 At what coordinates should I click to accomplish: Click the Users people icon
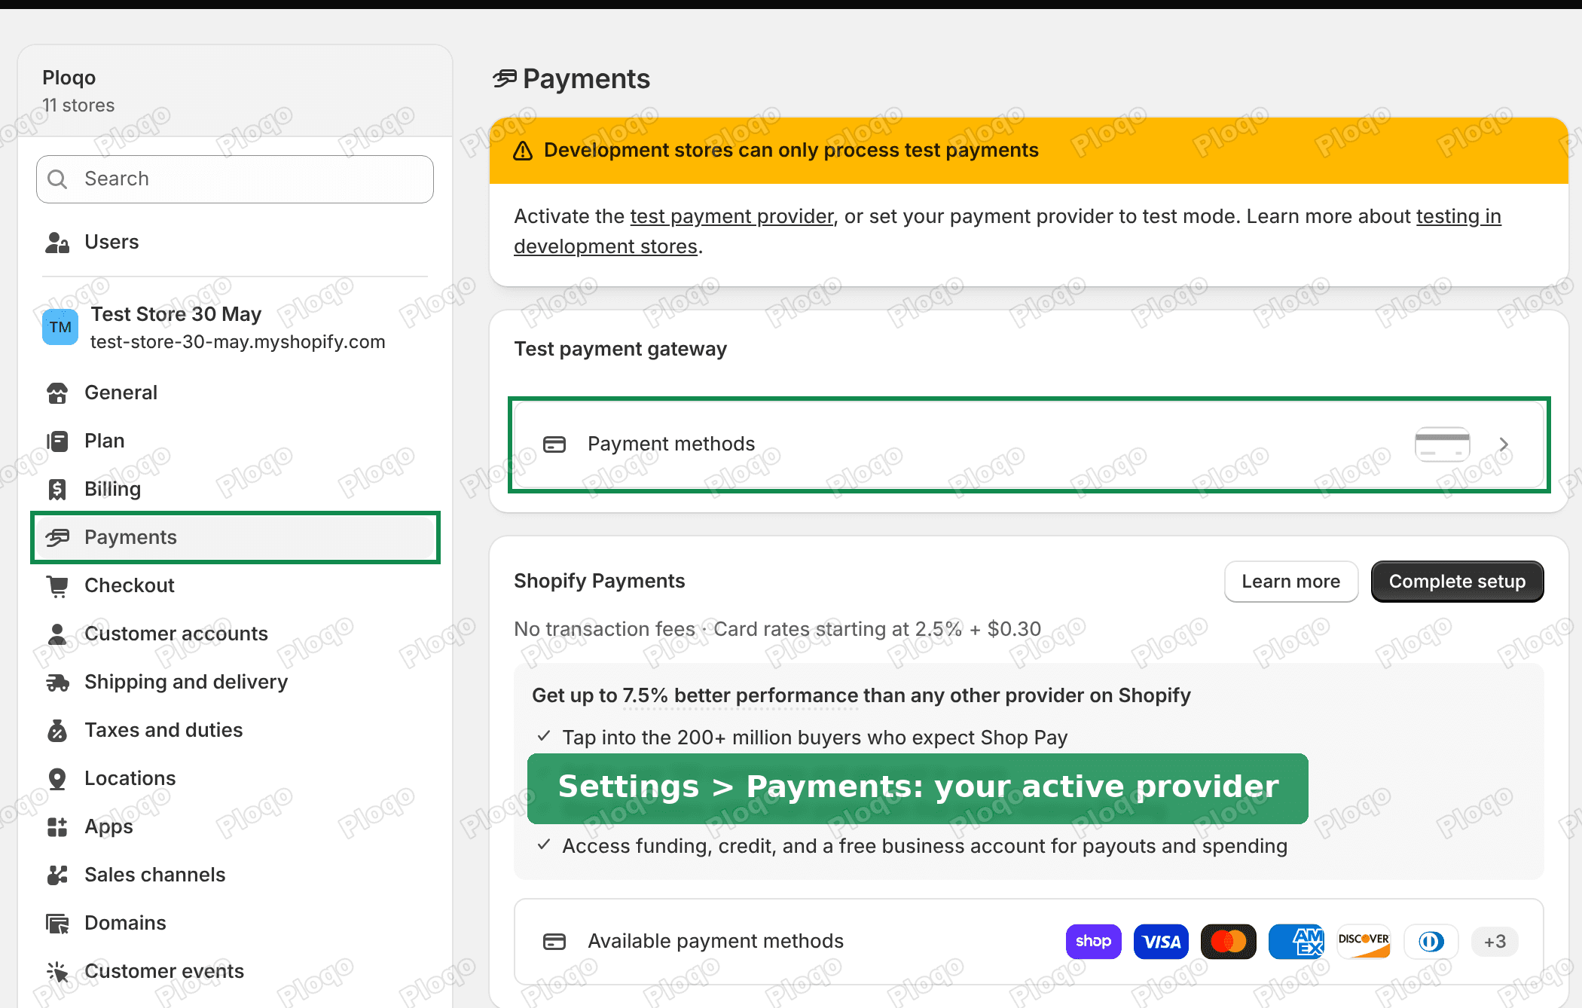pyautogui.click(x=57, y=242)
